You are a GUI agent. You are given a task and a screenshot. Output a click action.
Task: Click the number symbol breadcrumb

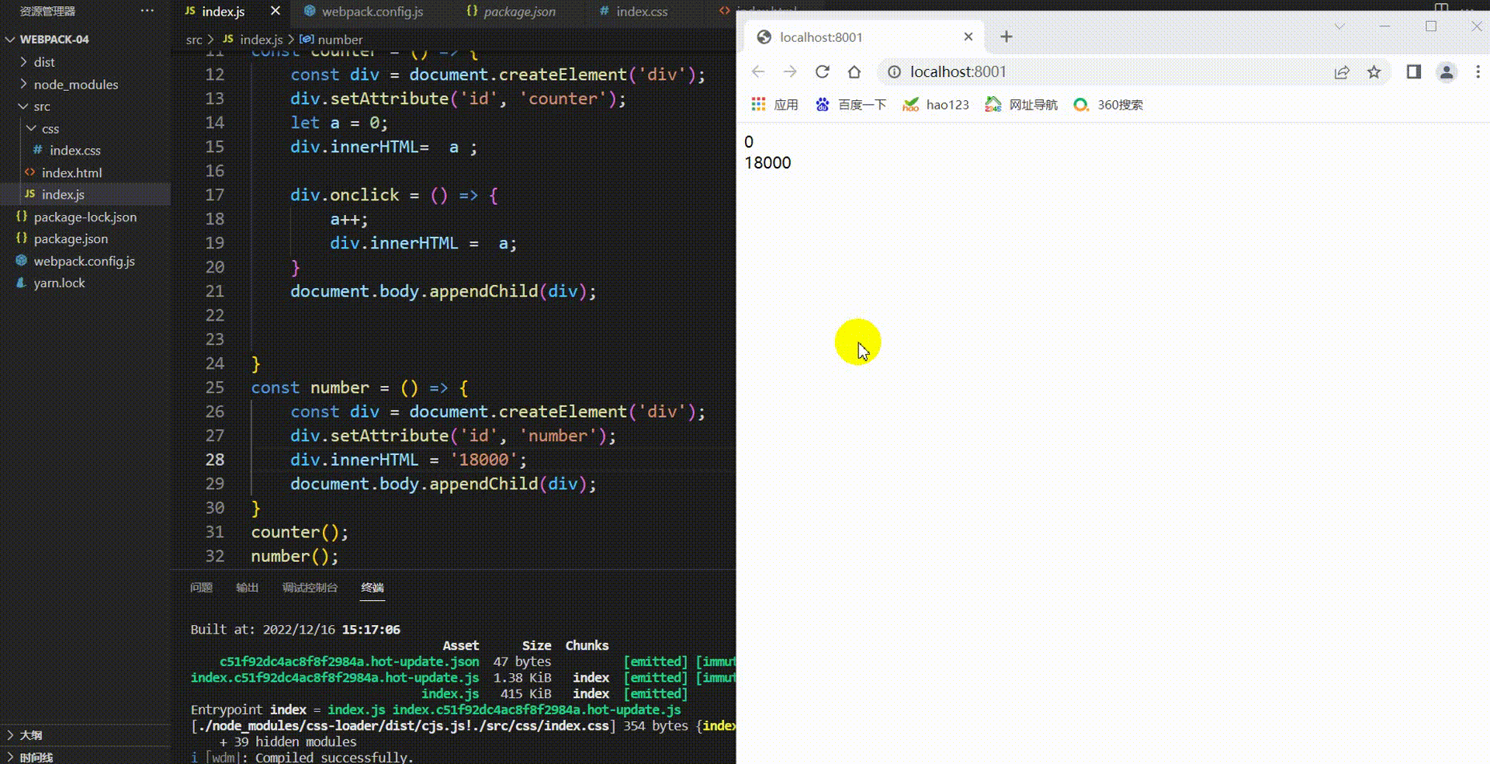point(340,40)
